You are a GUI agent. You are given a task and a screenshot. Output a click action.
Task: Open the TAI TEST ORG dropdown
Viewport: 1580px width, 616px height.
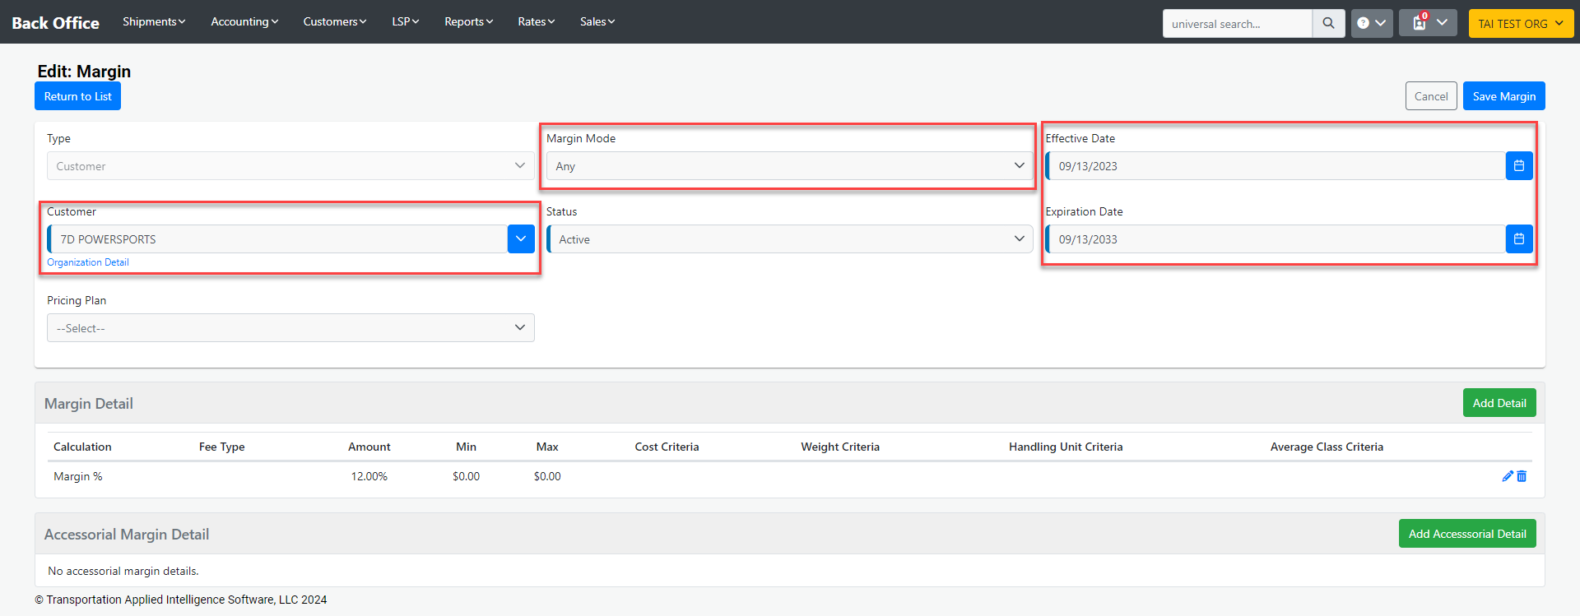click(1520, 24)
